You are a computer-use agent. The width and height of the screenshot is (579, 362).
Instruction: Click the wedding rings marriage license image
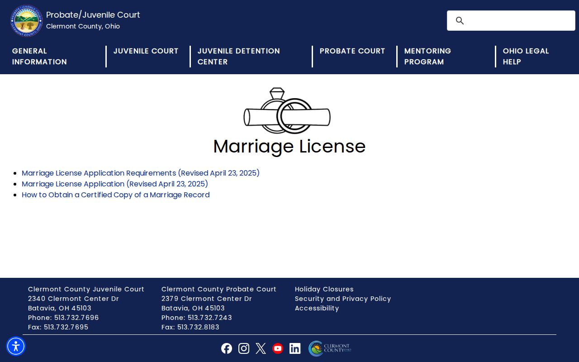click(x=287, y=111)
